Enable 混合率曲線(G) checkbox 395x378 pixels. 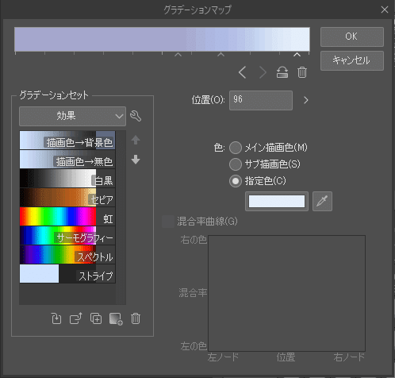(x=168, y=222)
